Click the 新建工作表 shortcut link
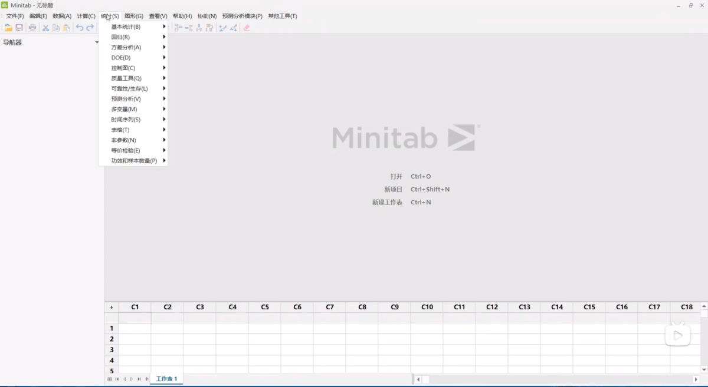Viewport: 708px width, 387px height. (x=402, y=202)
